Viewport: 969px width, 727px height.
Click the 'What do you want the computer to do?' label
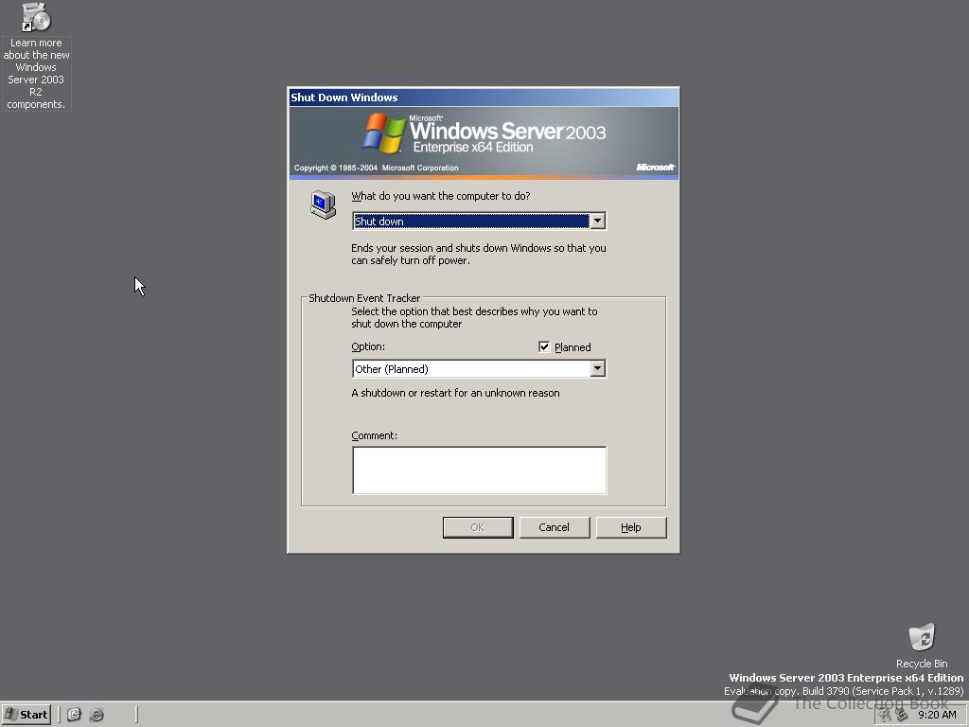tap(441, 196)
